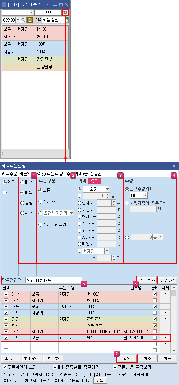This screenshot has height=385, width=179.
Task: Open quick order settings gear icon
Action: pyautogui.click(x=65, y=12)
